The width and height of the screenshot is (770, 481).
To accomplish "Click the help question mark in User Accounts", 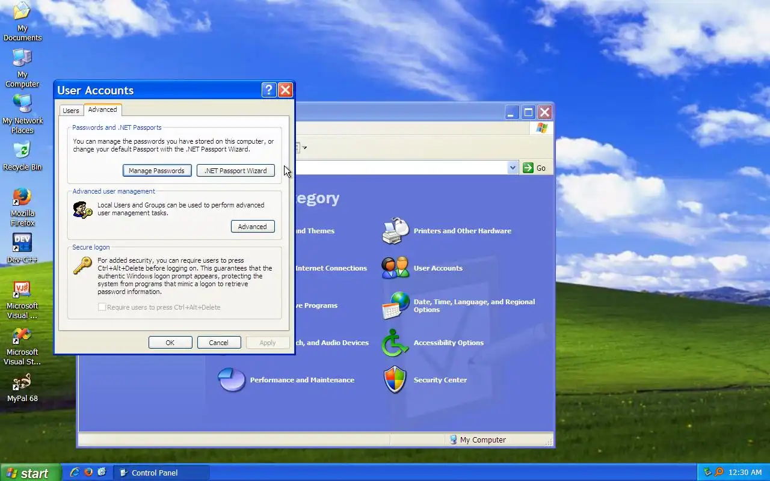I will point(269,90).
